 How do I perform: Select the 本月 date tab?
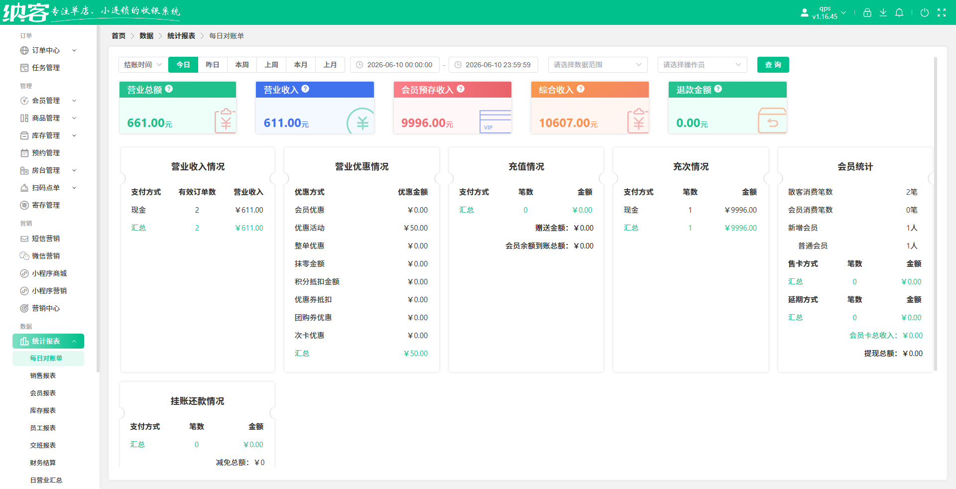pos(301,65)
